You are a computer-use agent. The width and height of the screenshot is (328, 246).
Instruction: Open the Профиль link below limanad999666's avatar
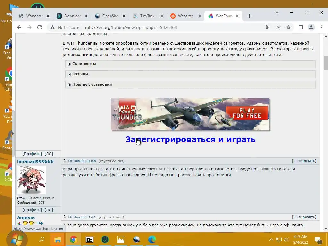coord(32,210)
